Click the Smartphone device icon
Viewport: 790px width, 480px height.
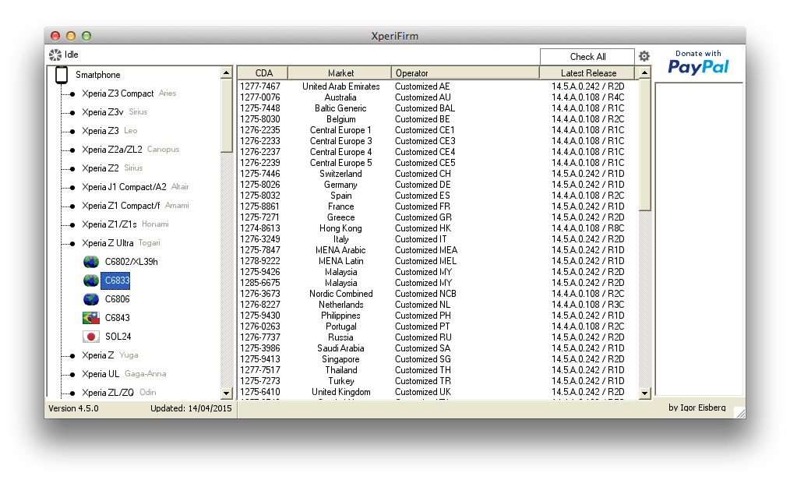(x=62, y=75)
